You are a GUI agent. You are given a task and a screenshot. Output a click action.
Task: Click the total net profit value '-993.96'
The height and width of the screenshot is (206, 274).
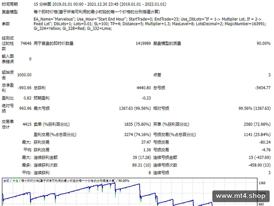(x=25, y=88)
